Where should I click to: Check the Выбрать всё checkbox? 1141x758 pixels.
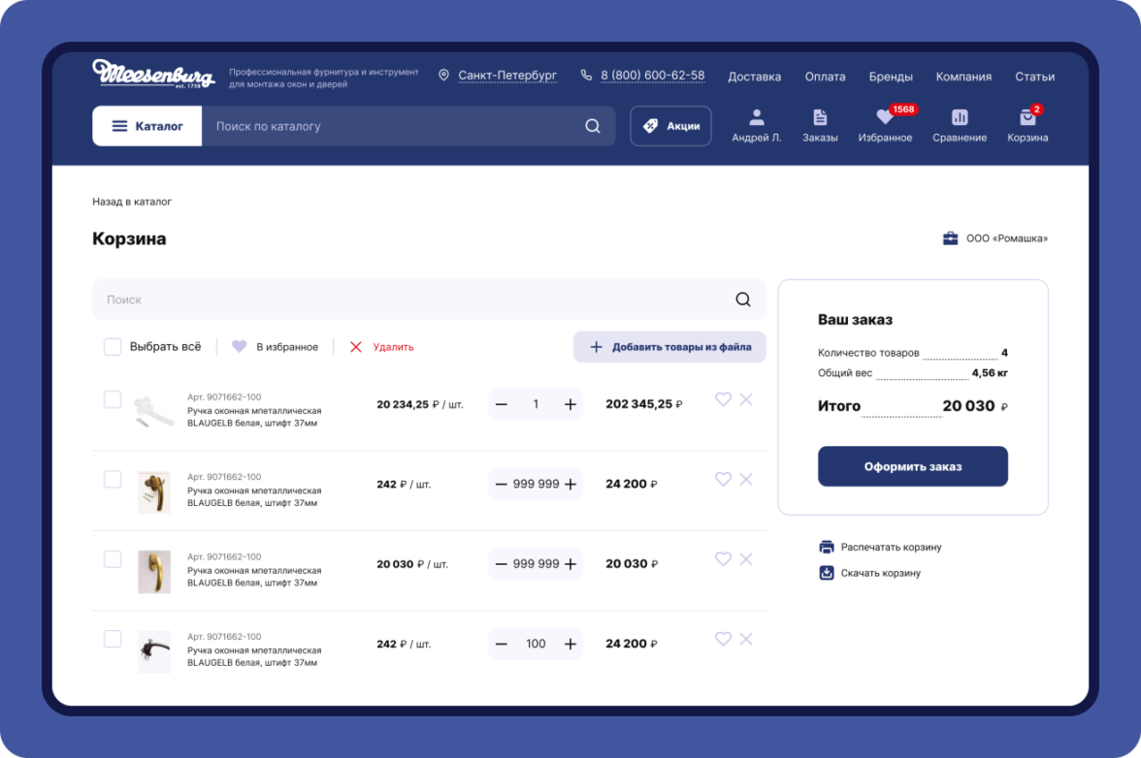(113, 347)
